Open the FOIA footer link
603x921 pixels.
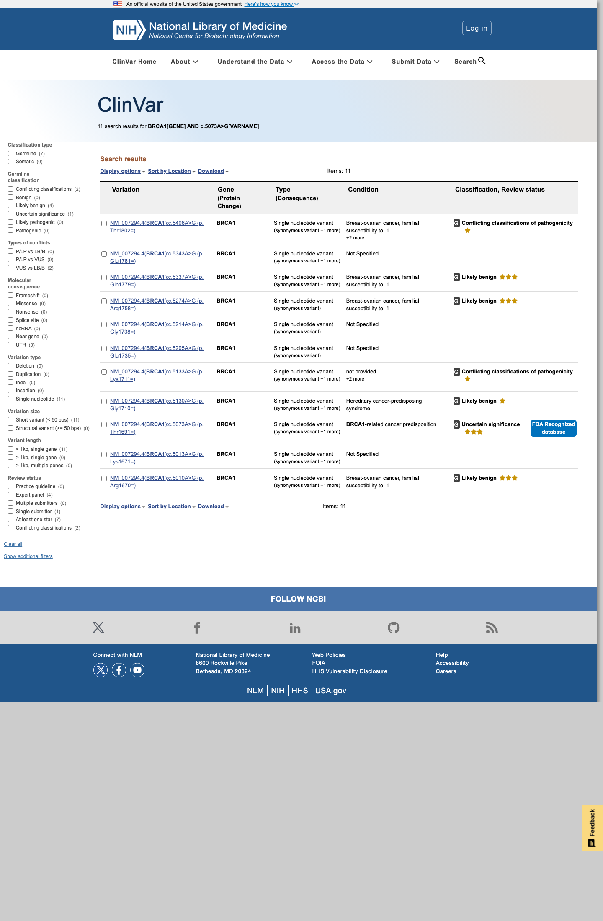coord(319,663)
